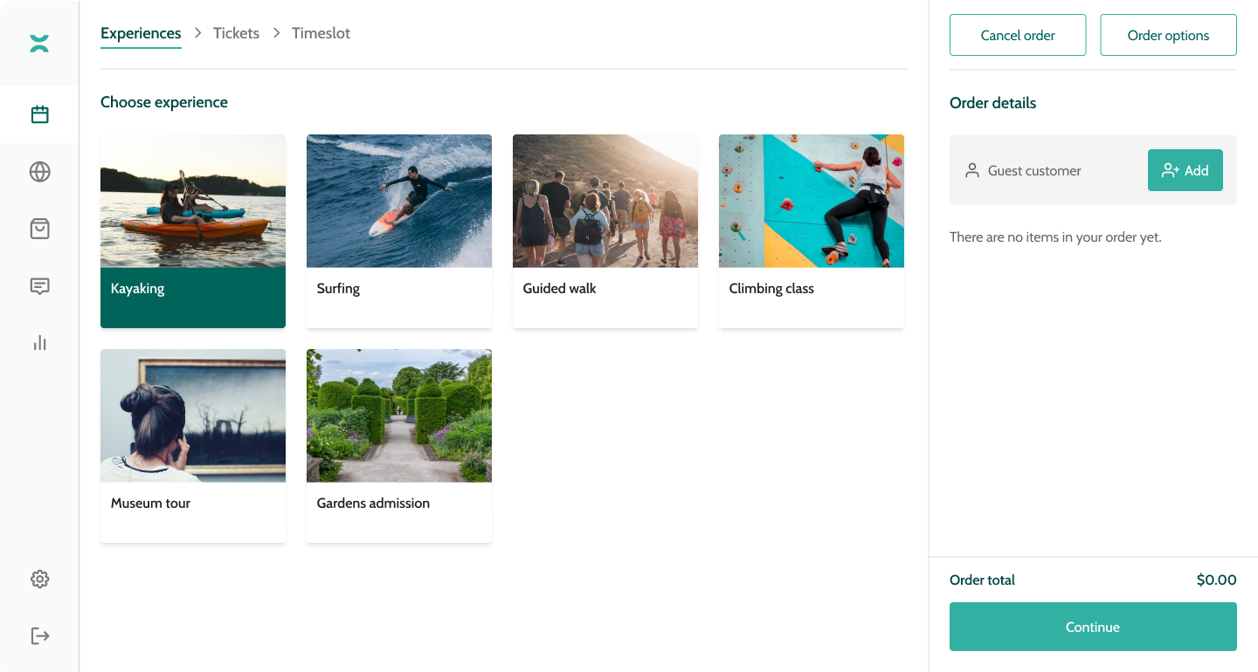Image resolution: width=1258 pixels, height=672 pixels.
Task: Click the guest customer person icon
Action: 971,170
